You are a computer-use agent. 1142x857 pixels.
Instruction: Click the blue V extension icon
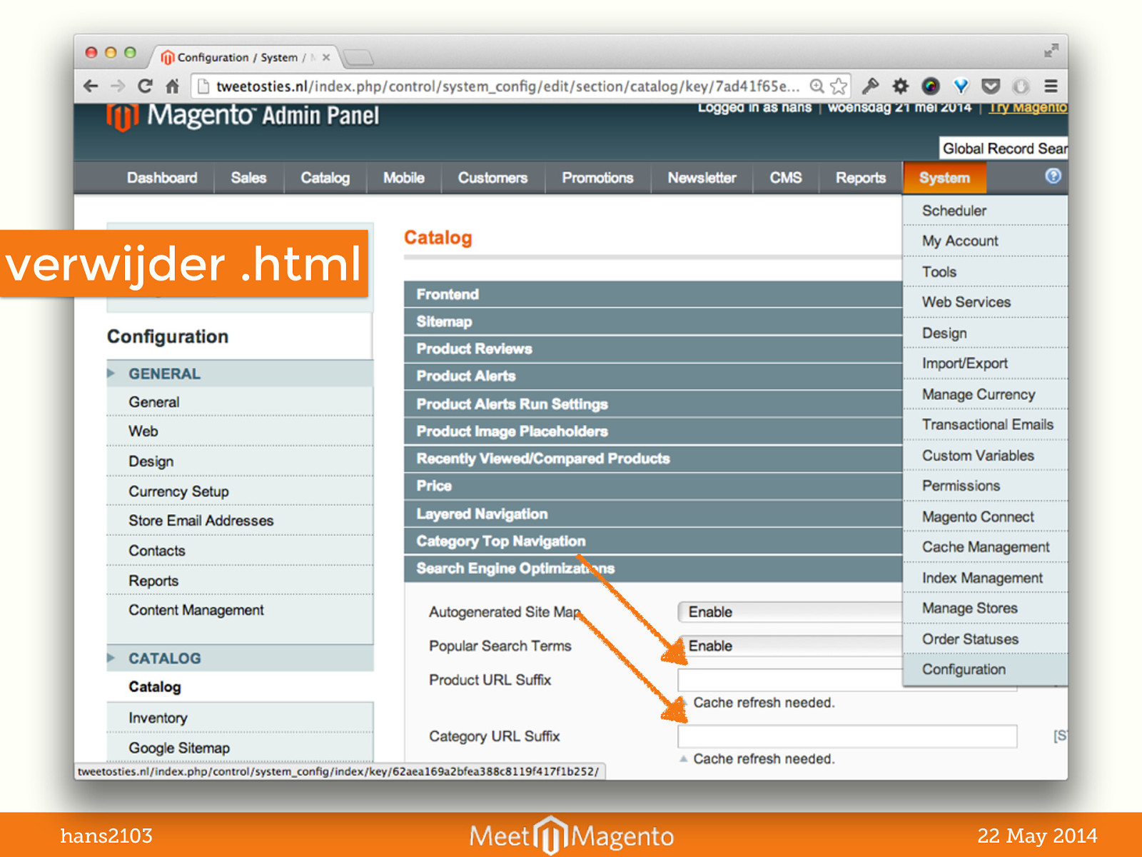pyautogui.click(x=961, y=86)
